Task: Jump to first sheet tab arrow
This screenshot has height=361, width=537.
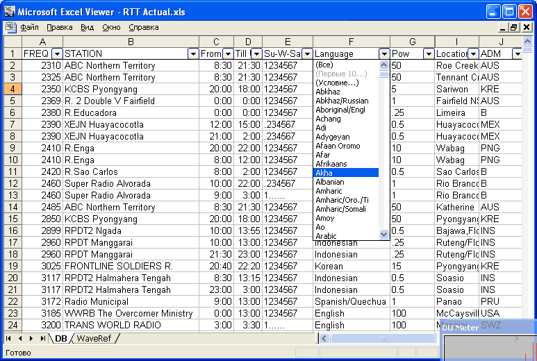Action: [x=8, y=338]
